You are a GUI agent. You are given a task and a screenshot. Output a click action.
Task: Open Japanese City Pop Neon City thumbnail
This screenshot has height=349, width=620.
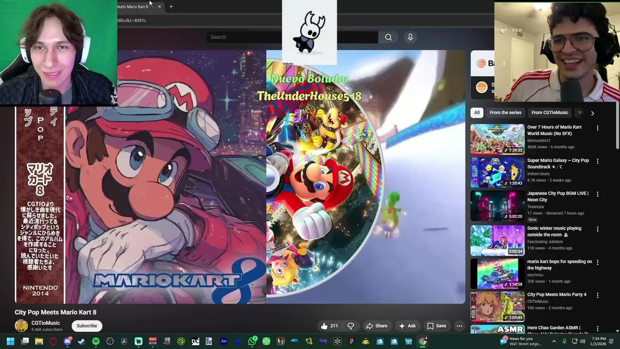click(497, 206)
